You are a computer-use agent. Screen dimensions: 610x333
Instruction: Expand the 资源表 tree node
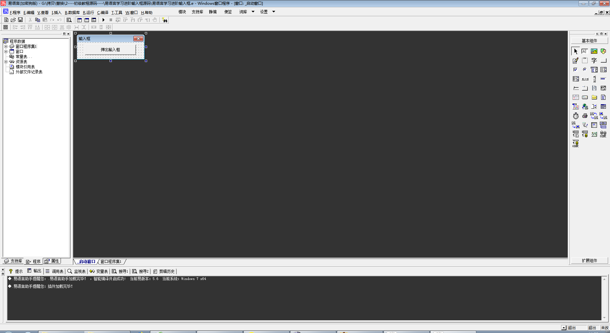6,62
